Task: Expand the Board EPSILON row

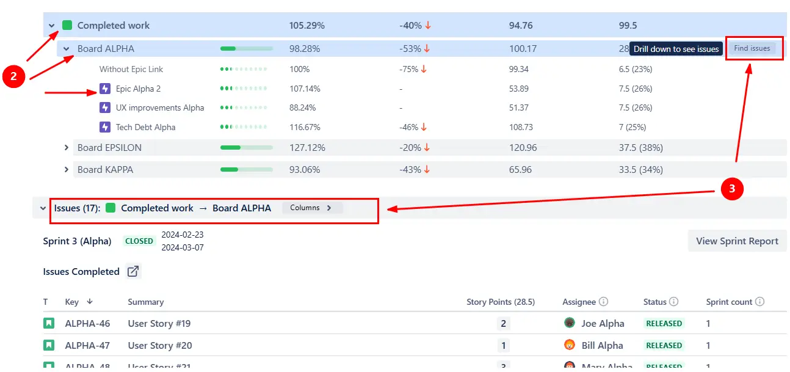Action: pyautogui.click(x=66, y=148)
